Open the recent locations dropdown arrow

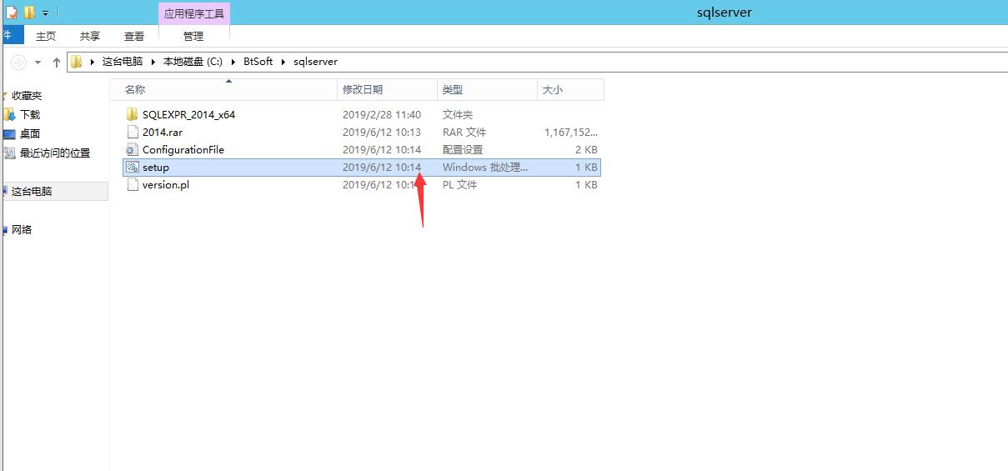click(38, 63)
